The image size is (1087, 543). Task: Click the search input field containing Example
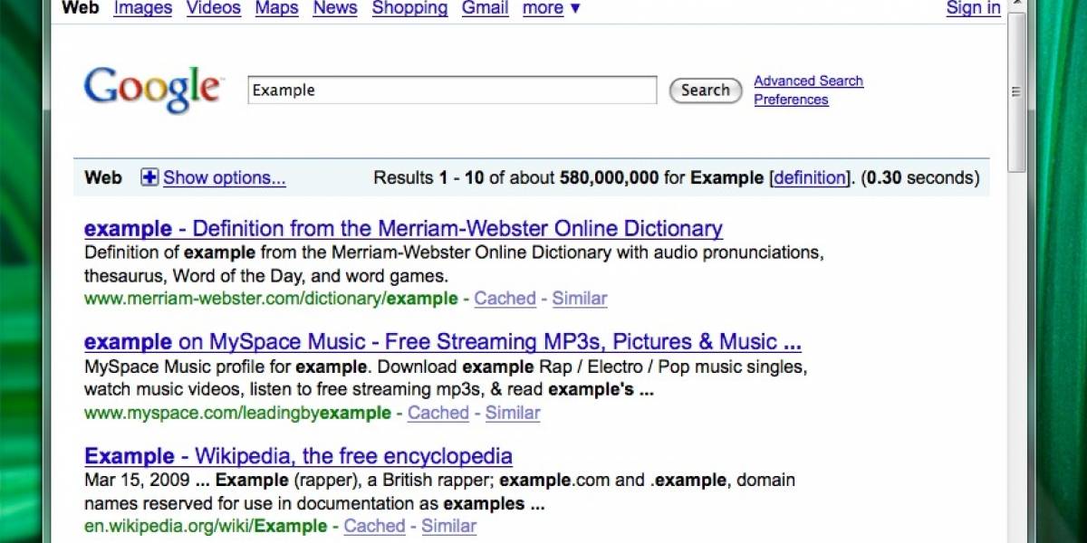[x=452, y=90]
